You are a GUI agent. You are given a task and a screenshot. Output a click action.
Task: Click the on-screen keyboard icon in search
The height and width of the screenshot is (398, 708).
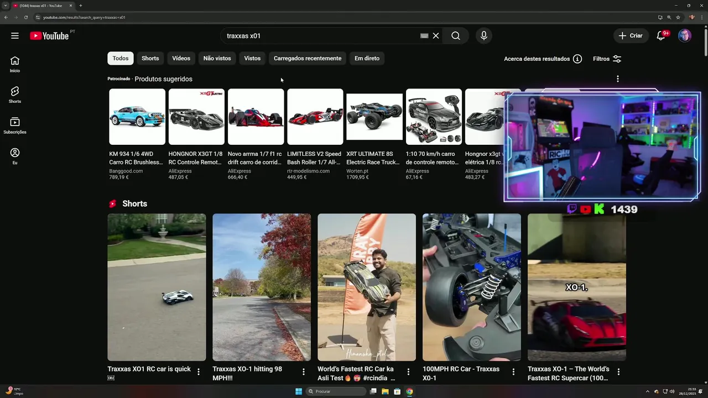click(424, 36)
